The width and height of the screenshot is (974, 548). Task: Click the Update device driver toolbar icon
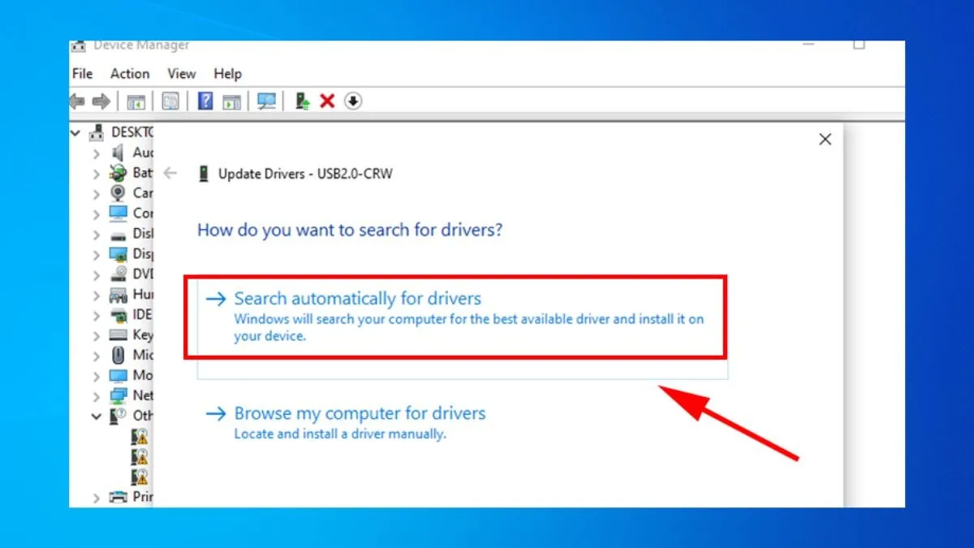303,101
